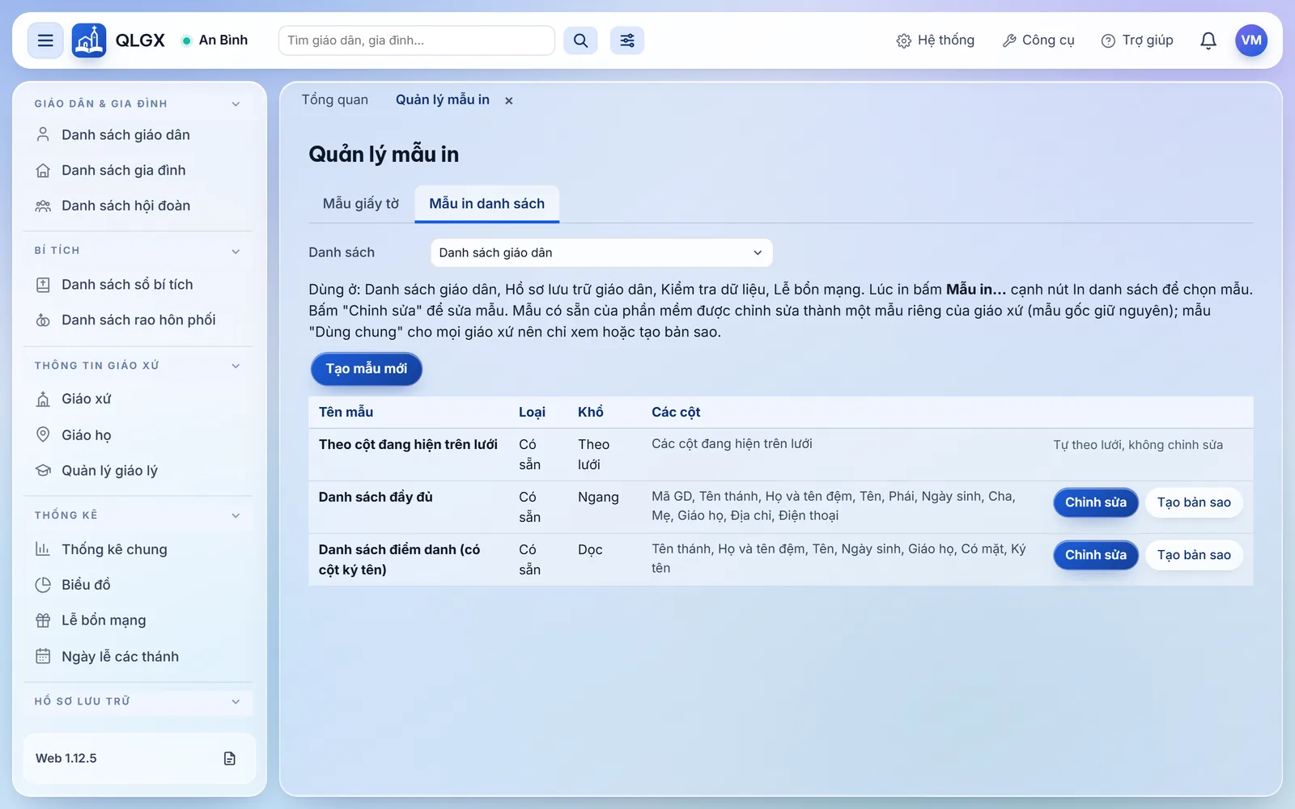This screenshot has height=809, width=1295.
Task: Open the Biểu đồ page
Action: (x=138, y=585)
